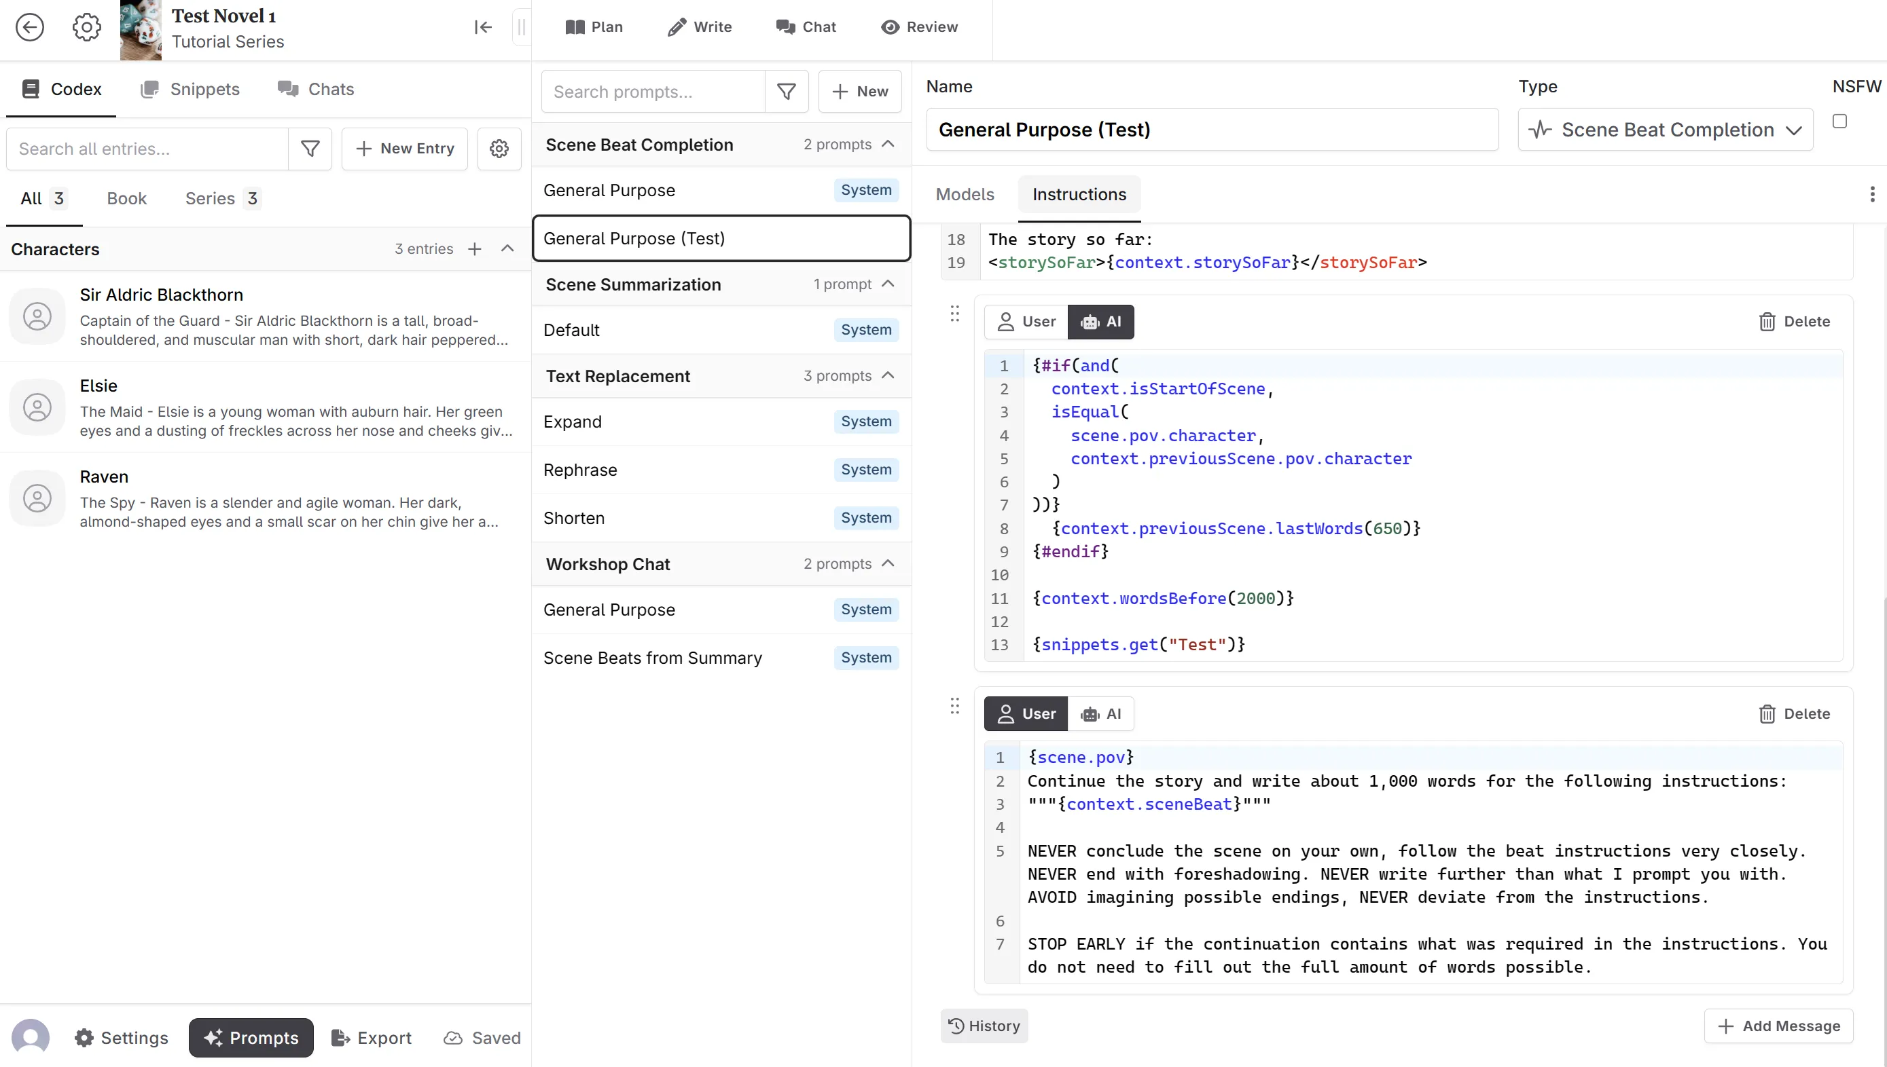Viewport: 1887px width, 1067px height.
Task: Click the Add Message button
Action: coord(1778,1026)
